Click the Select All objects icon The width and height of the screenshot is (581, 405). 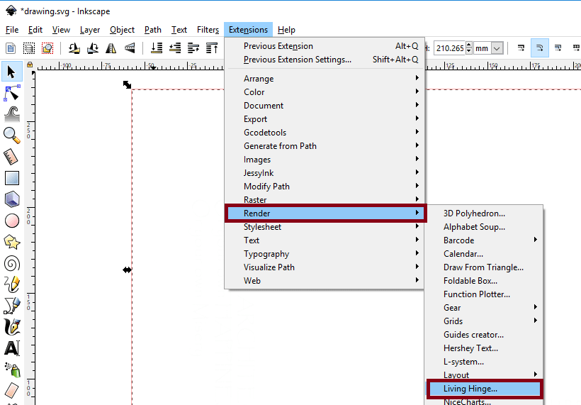click(11, 48)
